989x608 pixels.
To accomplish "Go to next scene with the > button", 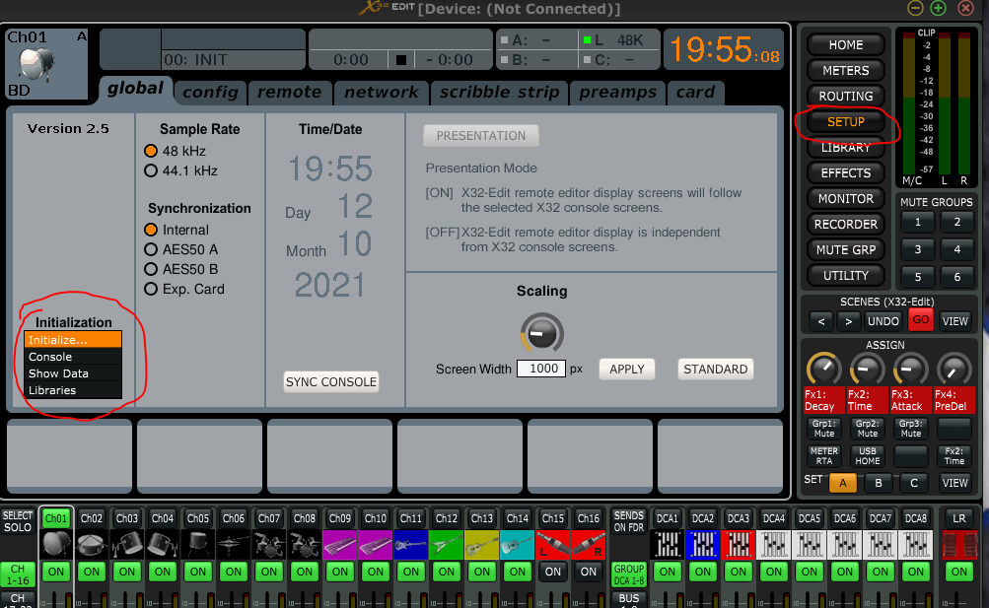I will click(849, 321).
